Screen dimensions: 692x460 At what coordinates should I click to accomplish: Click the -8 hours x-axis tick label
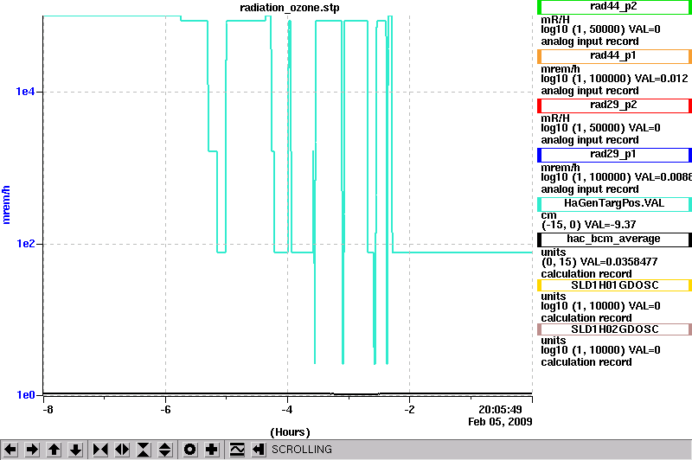pos(48,409)
